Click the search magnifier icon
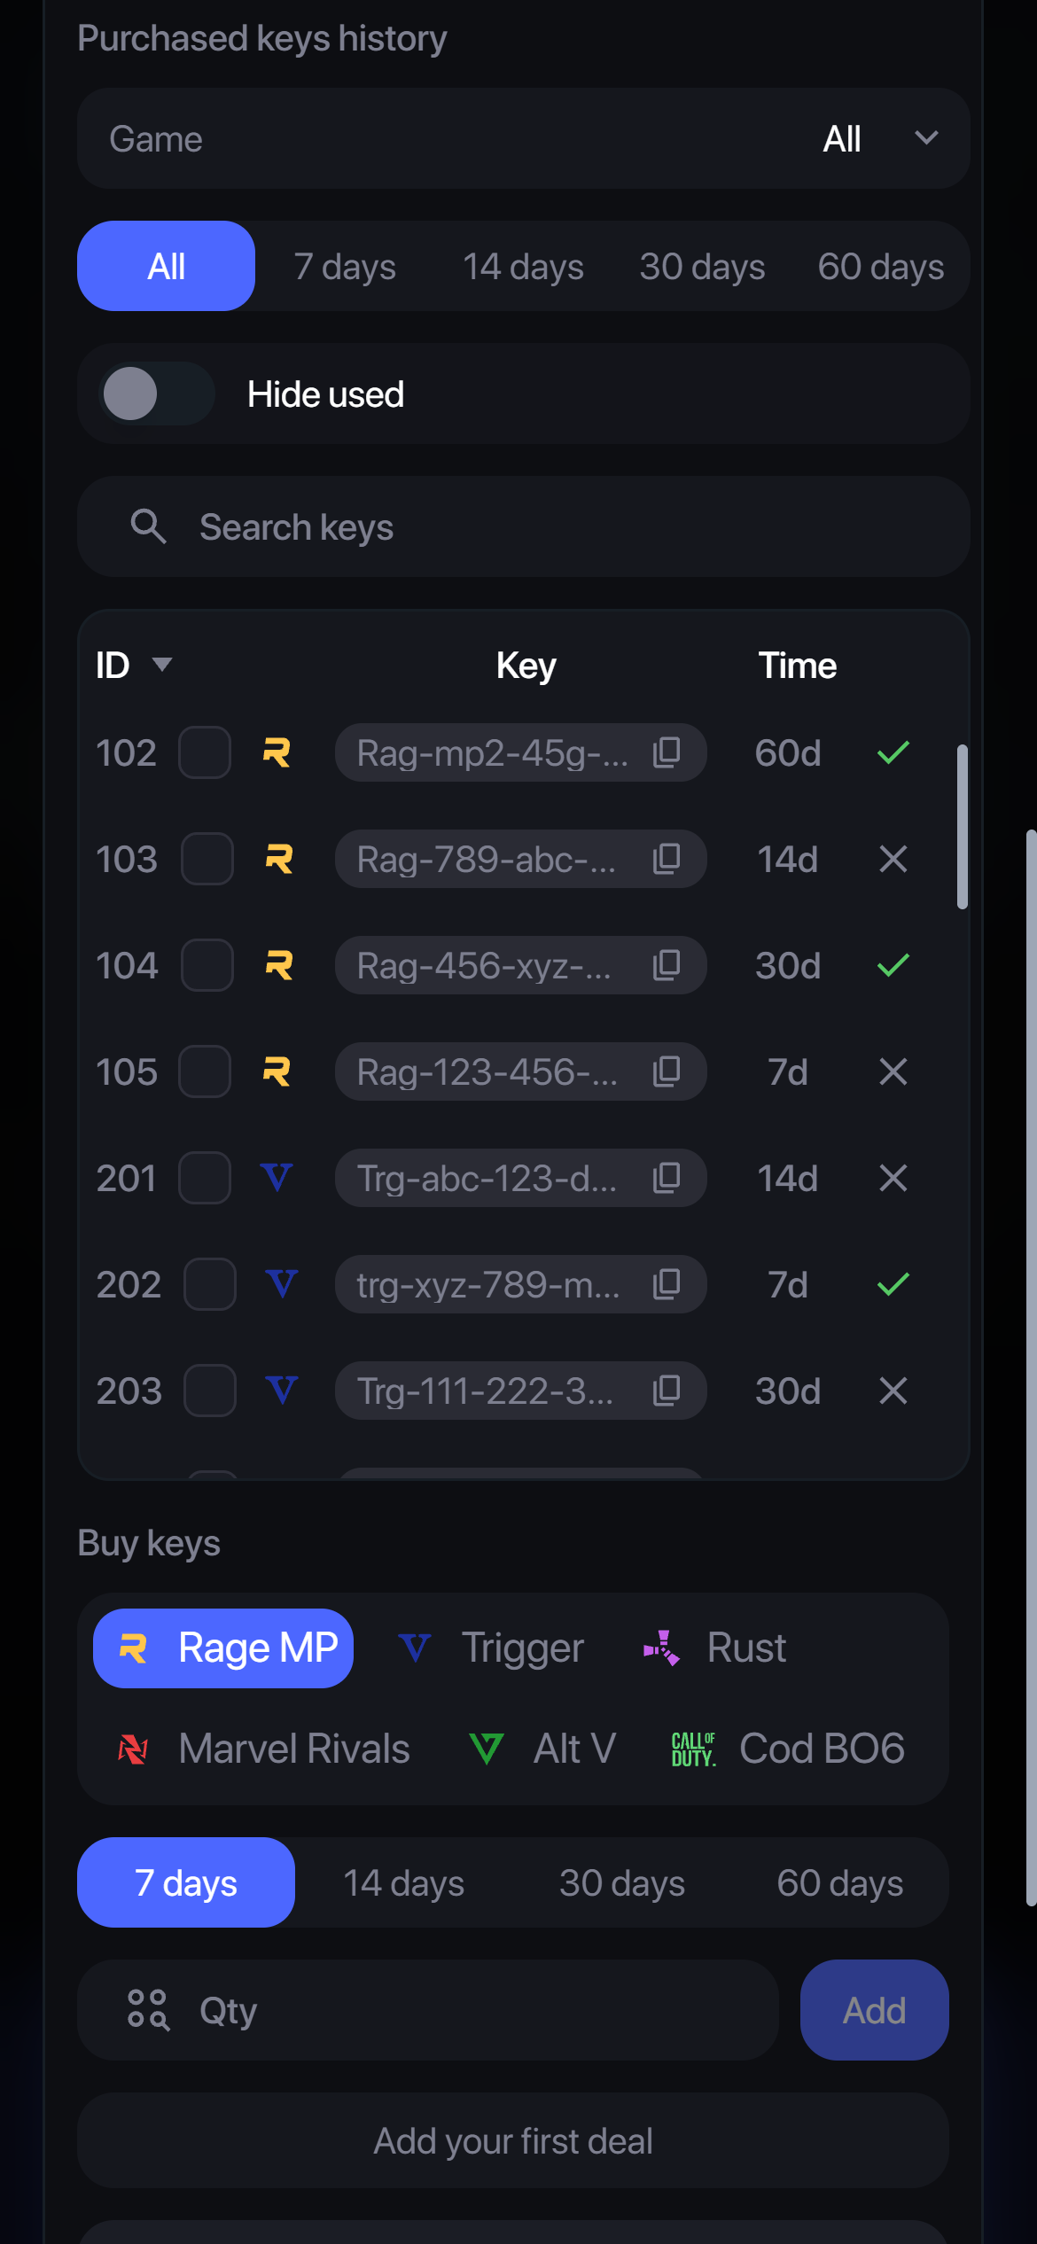Screen dimensions: 1037x2244 click(x=148, y=526)
